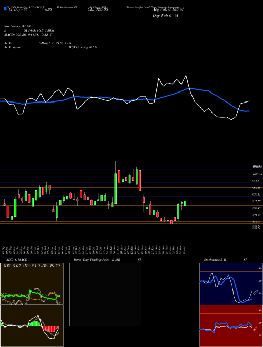Click the 'Stochastics: 31.73' reading

[16, 27]
